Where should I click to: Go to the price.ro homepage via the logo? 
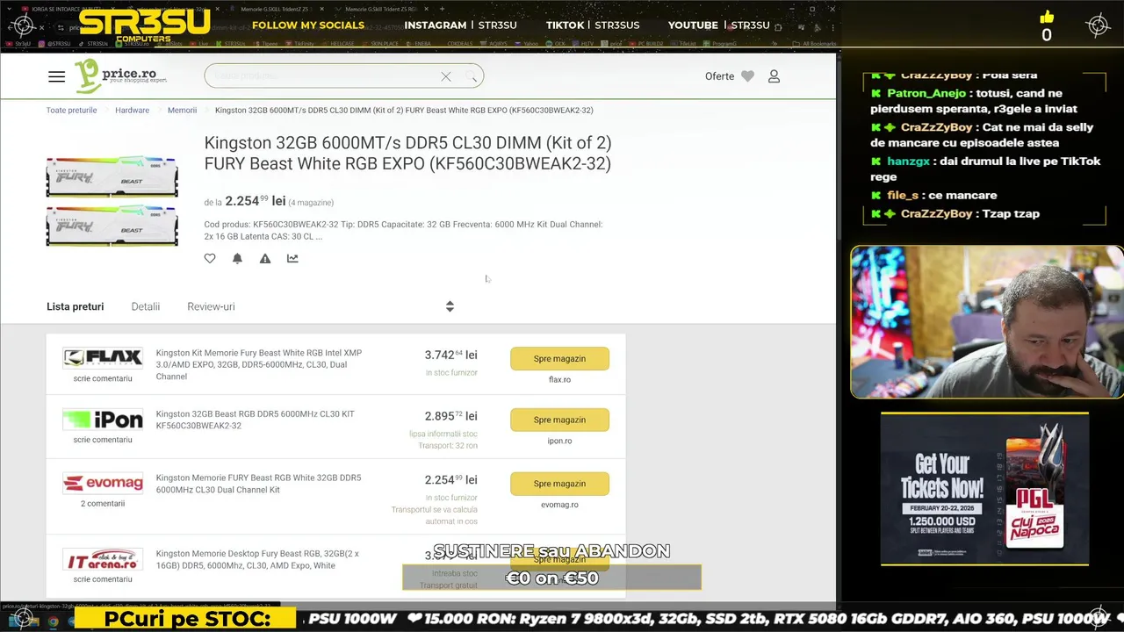[120, 75]
